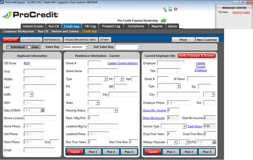Image resolution: width=253 pixels, height=160 pixels.
Task: Click the Drivers License input field
Action: pyautogui.click(x=40, y=118)
